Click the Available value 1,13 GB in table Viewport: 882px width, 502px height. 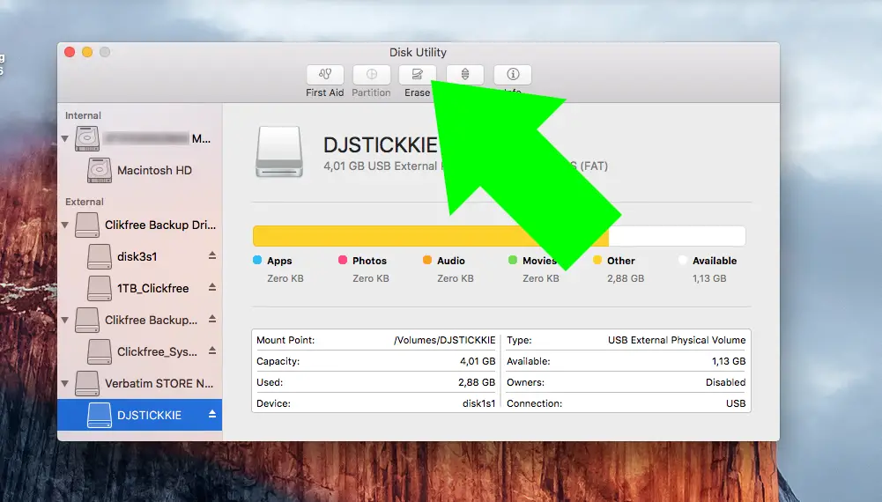click(x=729, y=361)
